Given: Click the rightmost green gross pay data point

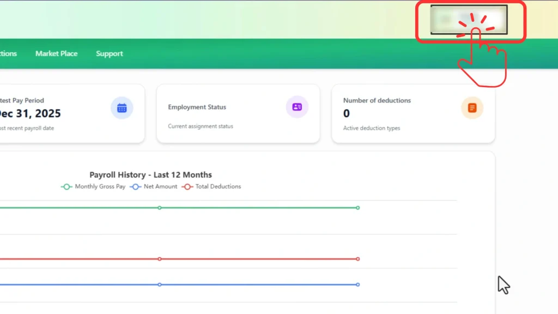Looking at the screenshot, I should click(357, 208).
